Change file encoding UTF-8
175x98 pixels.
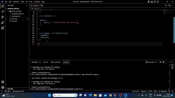[x=150, y=91]
